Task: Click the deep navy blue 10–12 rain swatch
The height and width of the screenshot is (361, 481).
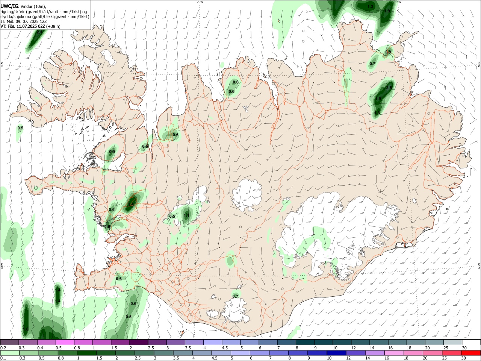Action: pyautogui.click(x=336, y=353)
